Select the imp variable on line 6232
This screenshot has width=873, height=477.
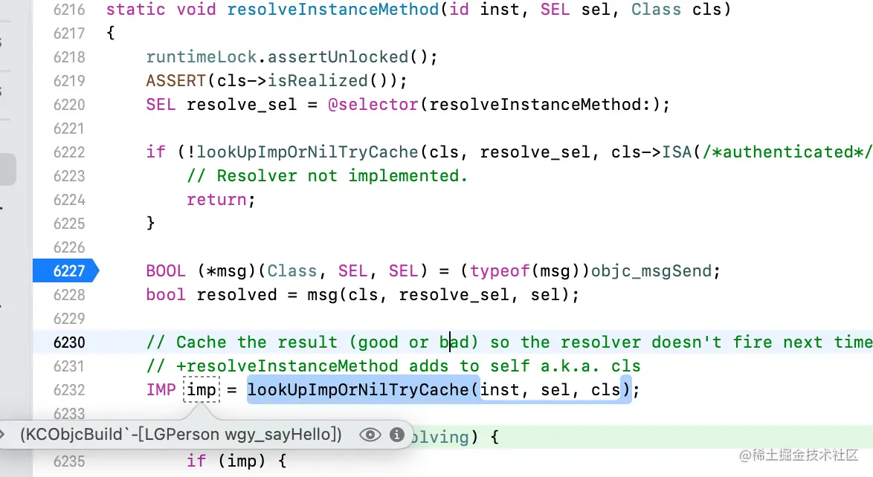tap(202, 389)
